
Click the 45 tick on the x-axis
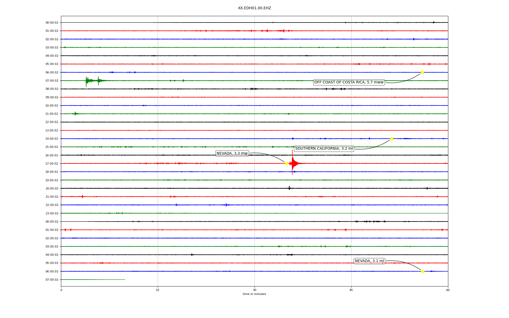click(351, 290)
